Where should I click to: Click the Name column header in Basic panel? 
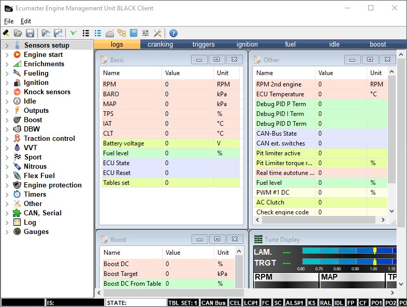point(130,73)
